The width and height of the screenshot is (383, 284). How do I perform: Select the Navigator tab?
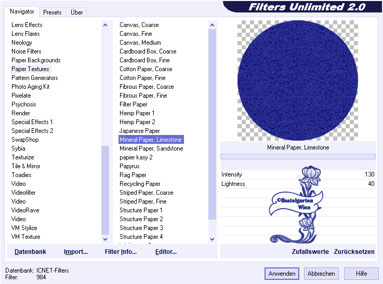pos(22,11)
